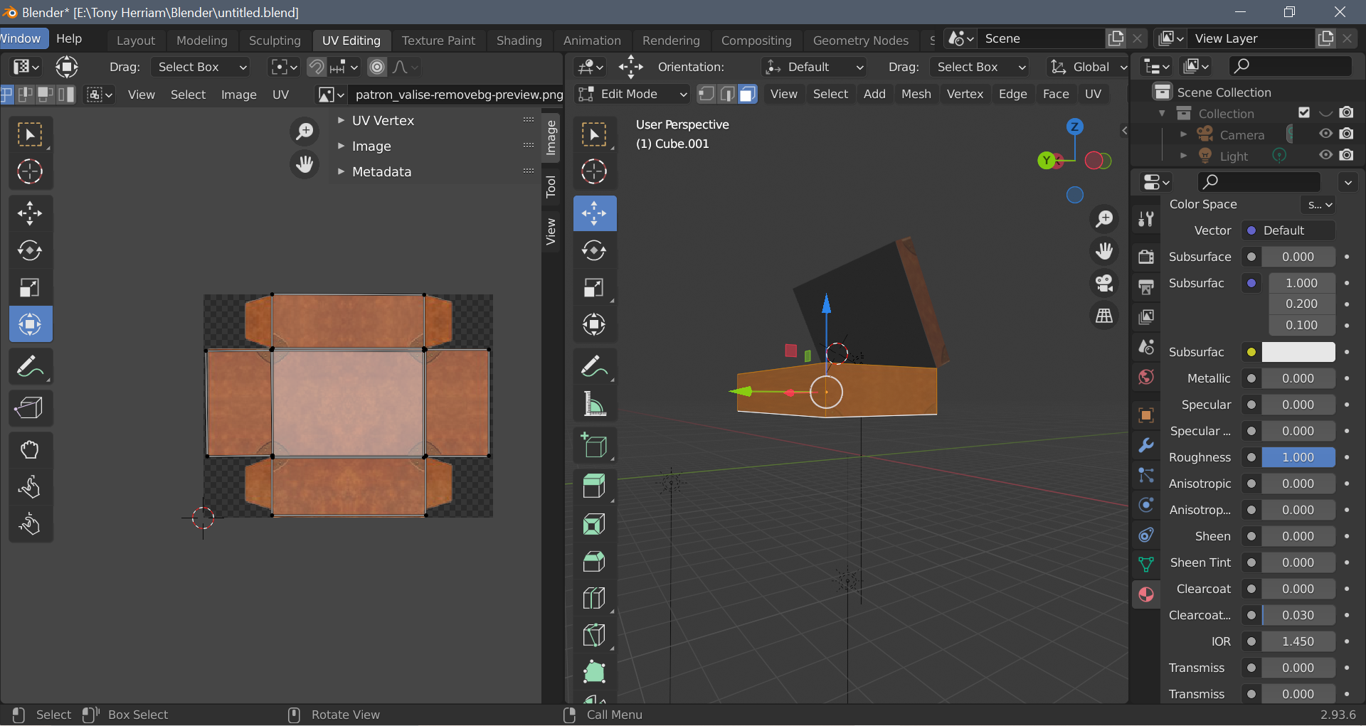Disable Camera in renders
Image resolution: width=1366 pixels, height=726 pixels.
click(x=1347, y=134)
